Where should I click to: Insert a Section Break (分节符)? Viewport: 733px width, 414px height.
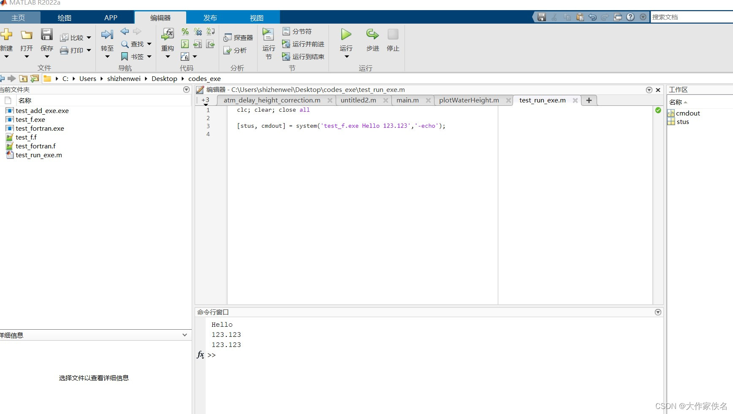[x=297, y=31]
